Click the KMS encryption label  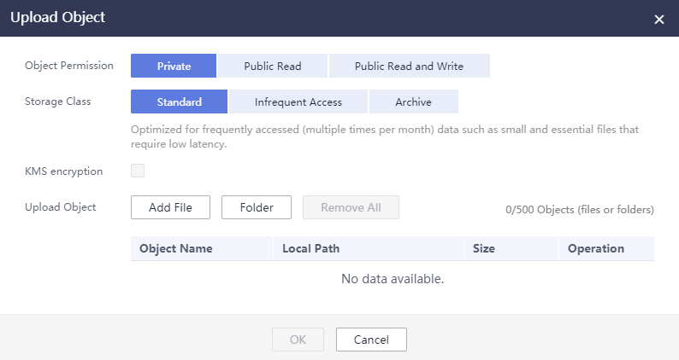[x=63, y=171]
